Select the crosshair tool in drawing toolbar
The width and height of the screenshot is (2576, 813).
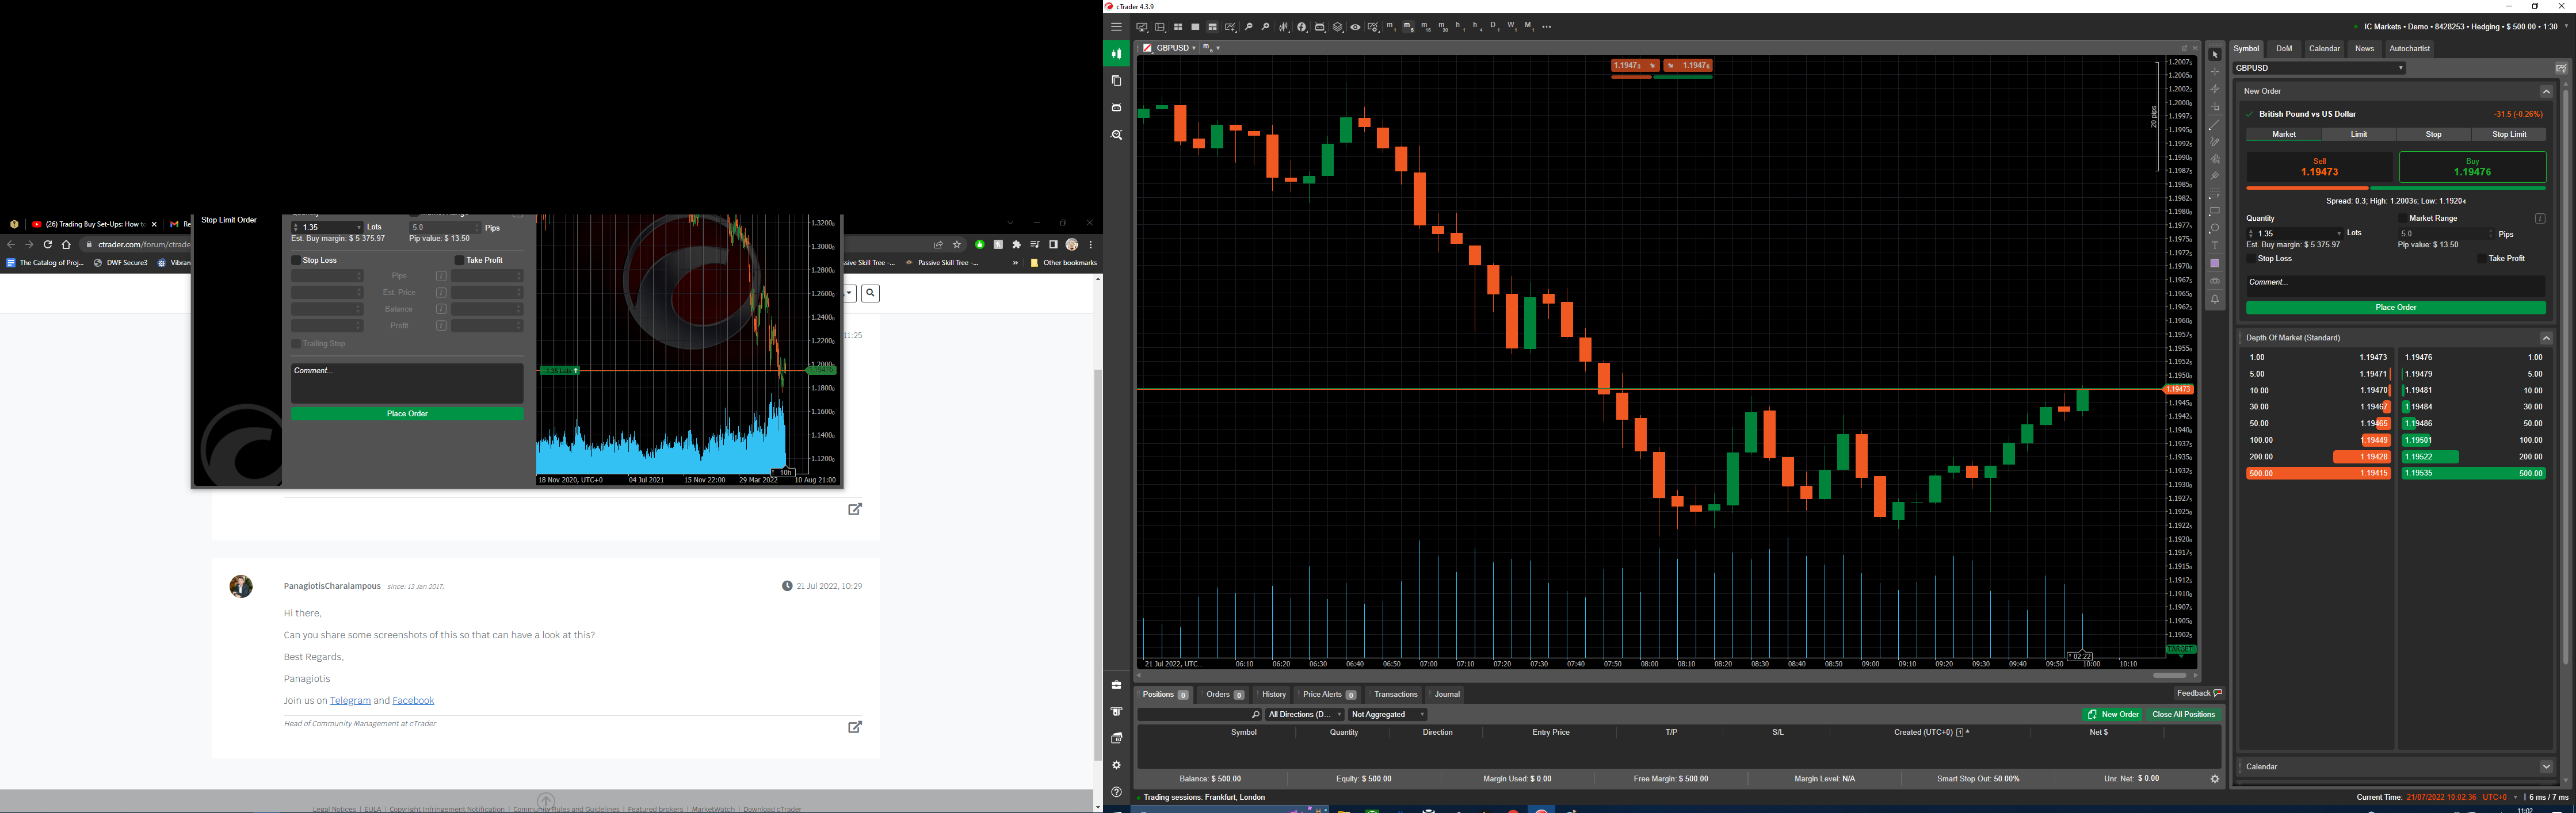[x=2215, y=72]
